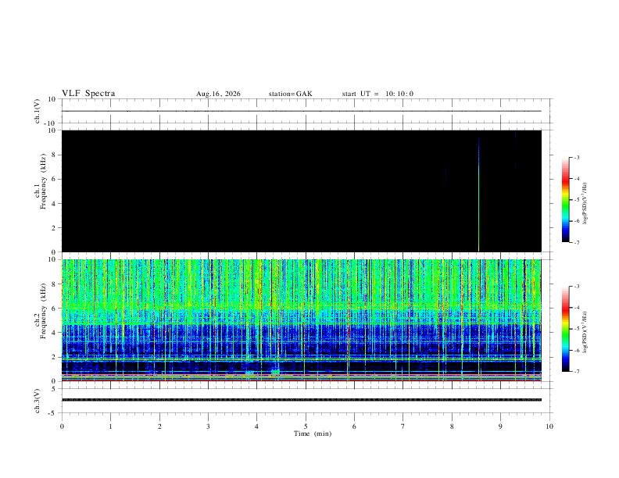Click the Aug.16, 2026 date label

point(218,94)
